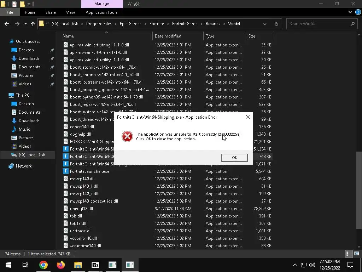The image size is (362, 272).
Task: Go up one folder level arrow
Action: coord(33,24)
